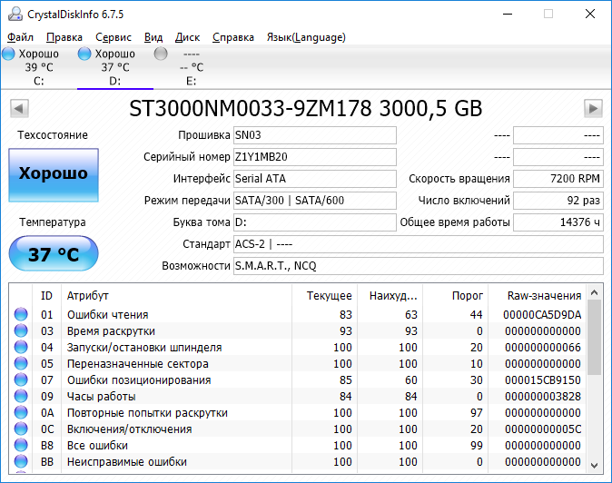Screen dimensions: 612x483
Task: Click the status icon for attribute 01
Action: pyautogui.click(x=21, y=314)
